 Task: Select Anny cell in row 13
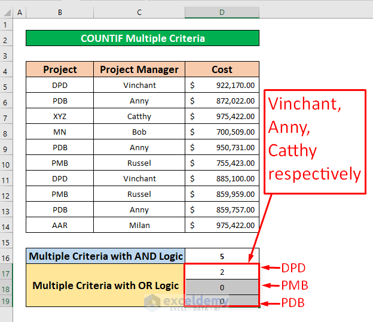139,209
